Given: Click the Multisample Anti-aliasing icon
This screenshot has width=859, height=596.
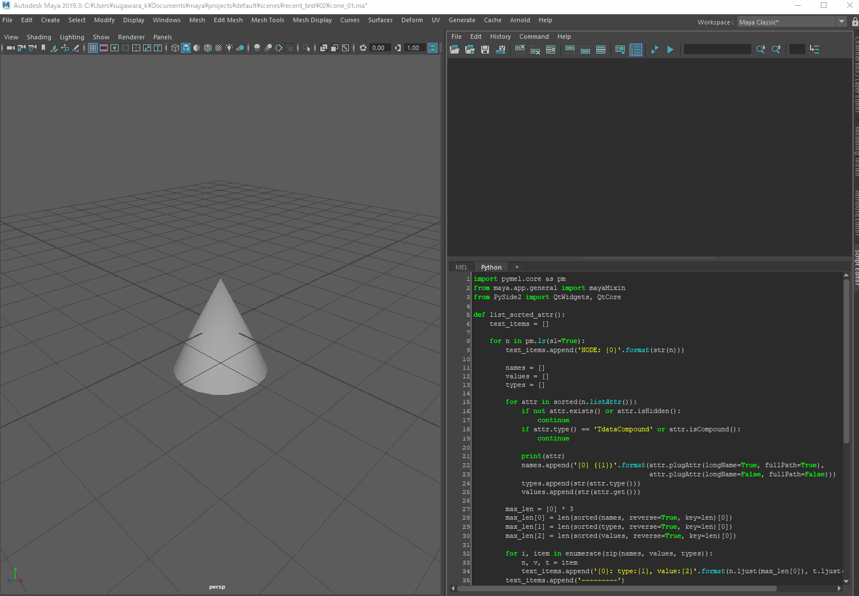Looking at the screenshot, I should coord(279,48).
